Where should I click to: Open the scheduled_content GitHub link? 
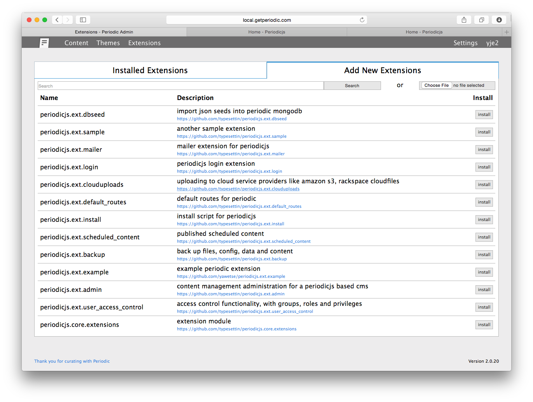click(244, 242)
